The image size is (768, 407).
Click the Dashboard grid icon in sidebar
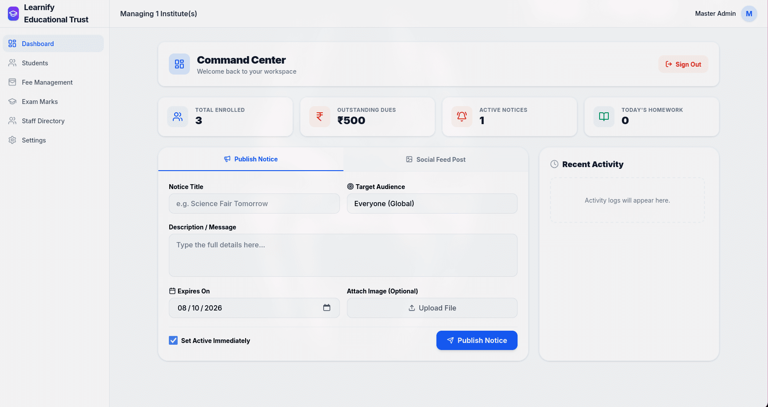(x=12, y=43)
